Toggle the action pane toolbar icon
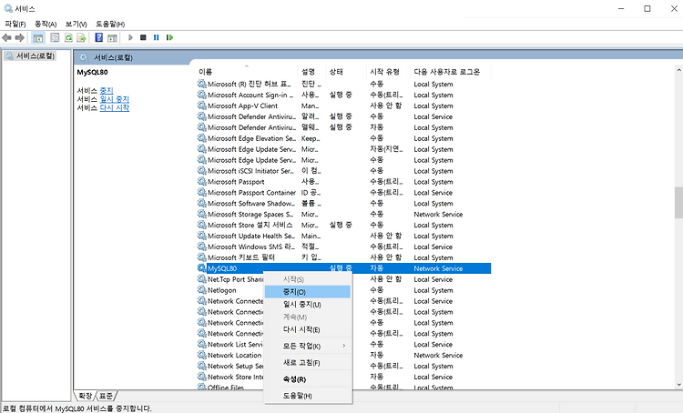This screenshot has width=683, height=413. tap(112, 38)
